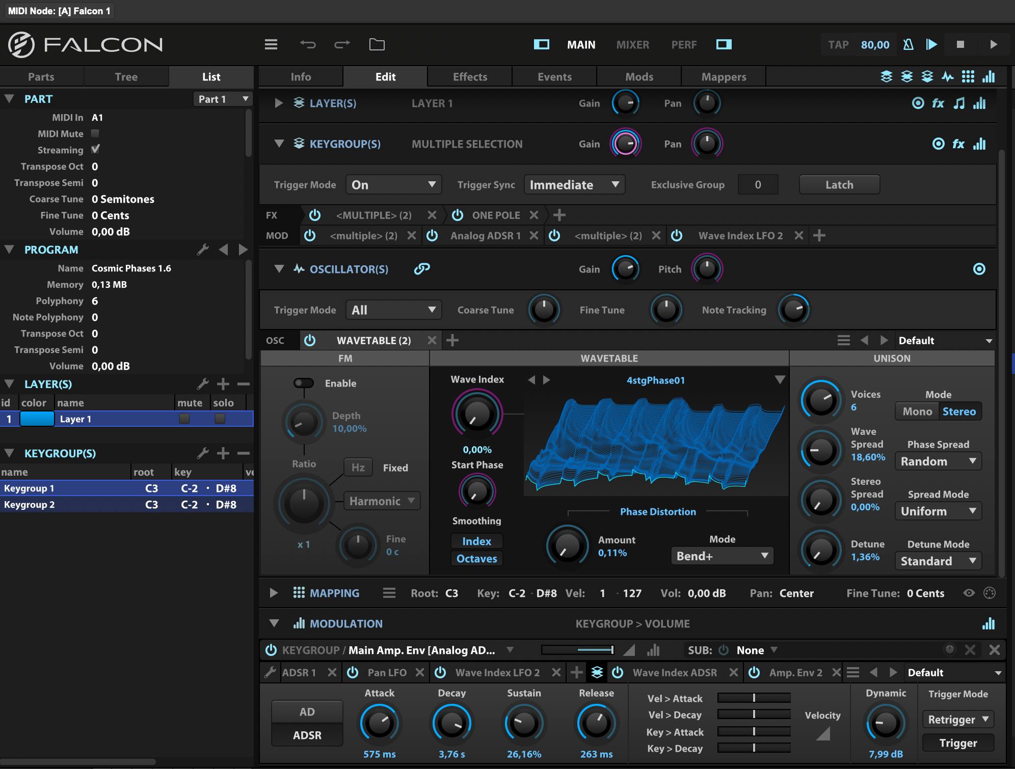This screenshot has height=769, width=1015.
Task: Click the Latch button
Action: [x=839, y=185]
